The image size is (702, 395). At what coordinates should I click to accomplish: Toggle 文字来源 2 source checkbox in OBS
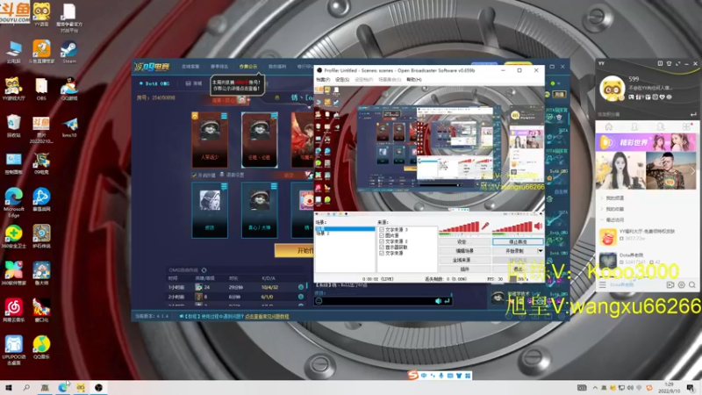coord(382,241)
